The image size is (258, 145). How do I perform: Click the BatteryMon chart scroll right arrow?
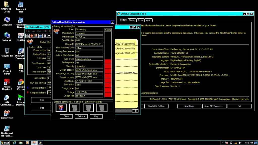click(137, 111)
